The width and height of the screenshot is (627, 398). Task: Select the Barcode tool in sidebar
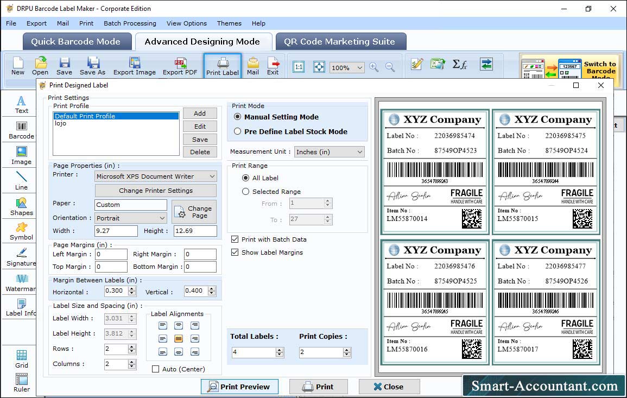(x=21, y=130)
